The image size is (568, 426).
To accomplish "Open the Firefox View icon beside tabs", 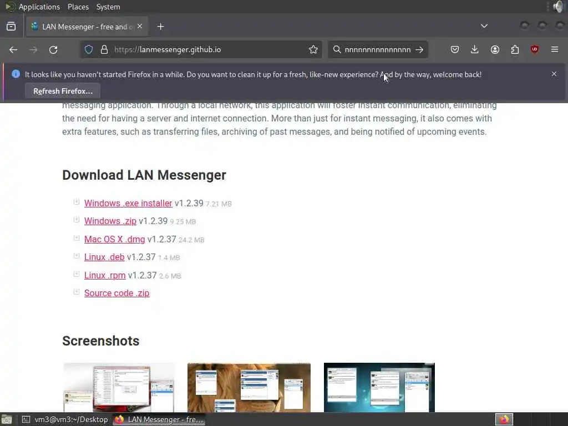I will point(11,27).
